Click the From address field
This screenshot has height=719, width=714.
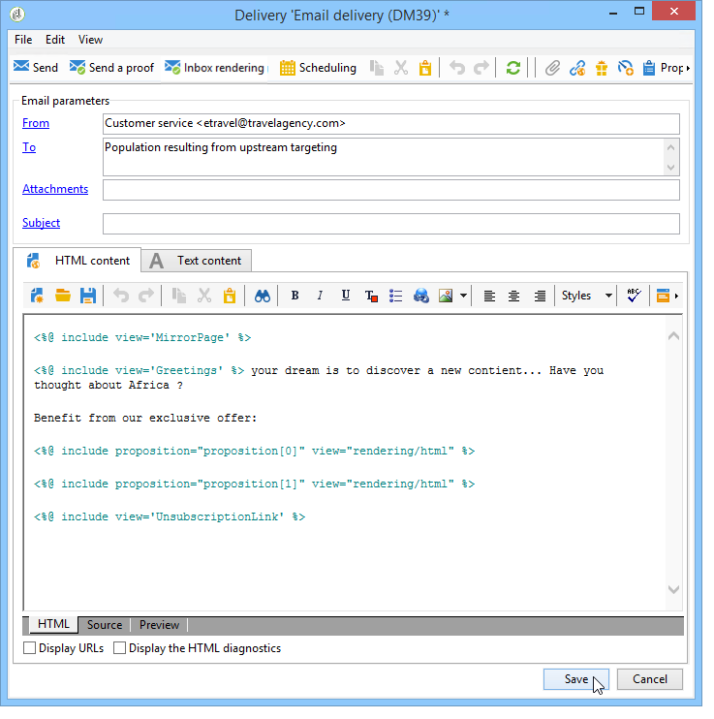pos(391,124)
